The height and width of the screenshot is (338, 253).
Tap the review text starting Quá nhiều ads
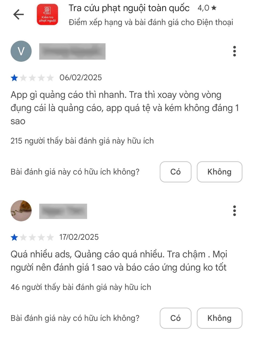[119, 261]
